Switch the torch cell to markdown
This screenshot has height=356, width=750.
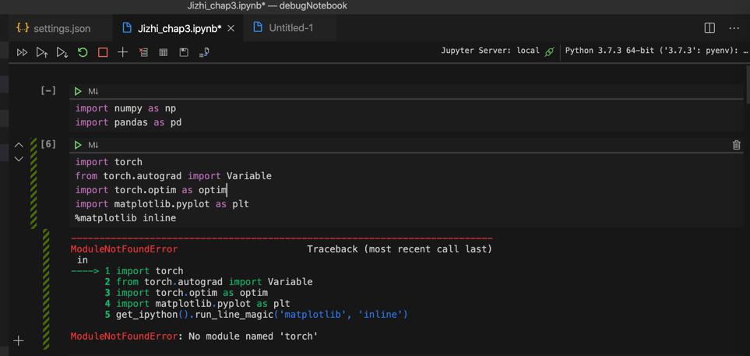[x=93, y=145]
